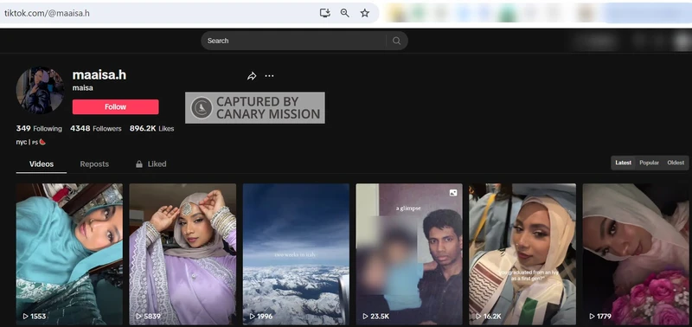Sort videos by Oldest
692x327 pixels.
pyautogui.click(x=676, y=163)
